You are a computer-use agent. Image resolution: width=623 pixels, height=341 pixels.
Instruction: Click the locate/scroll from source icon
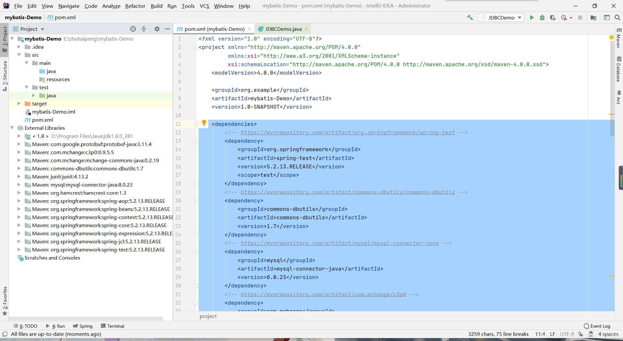133,29
